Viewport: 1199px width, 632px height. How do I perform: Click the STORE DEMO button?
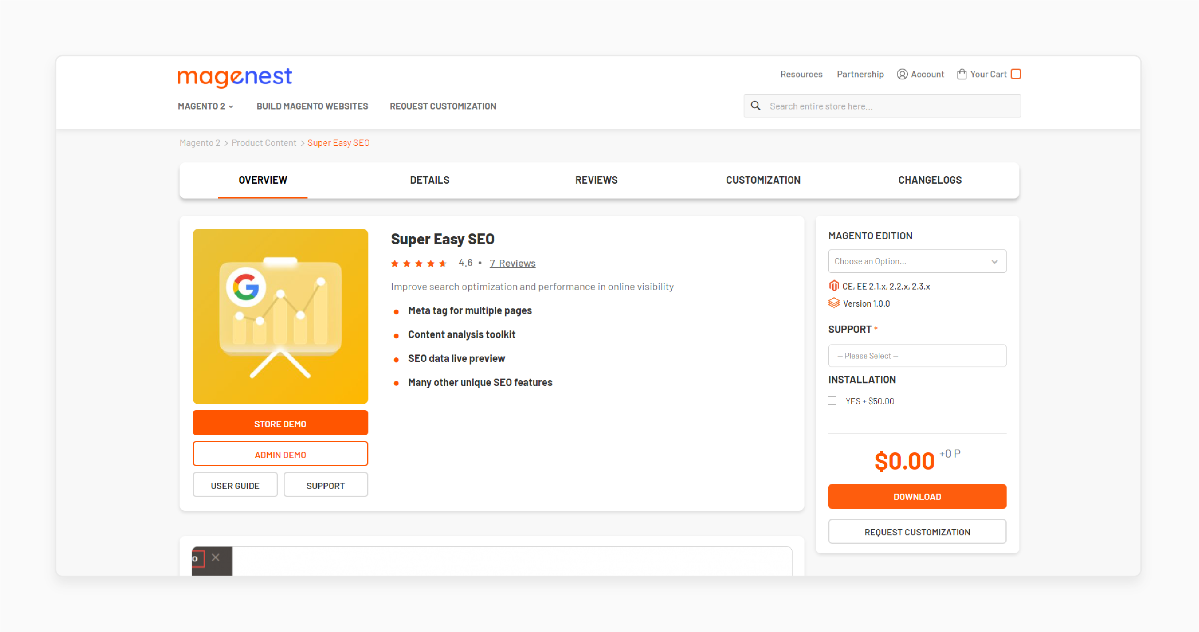tap(280, 423)
